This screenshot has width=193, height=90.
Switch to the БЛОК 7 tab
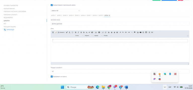tap(89, 15)
